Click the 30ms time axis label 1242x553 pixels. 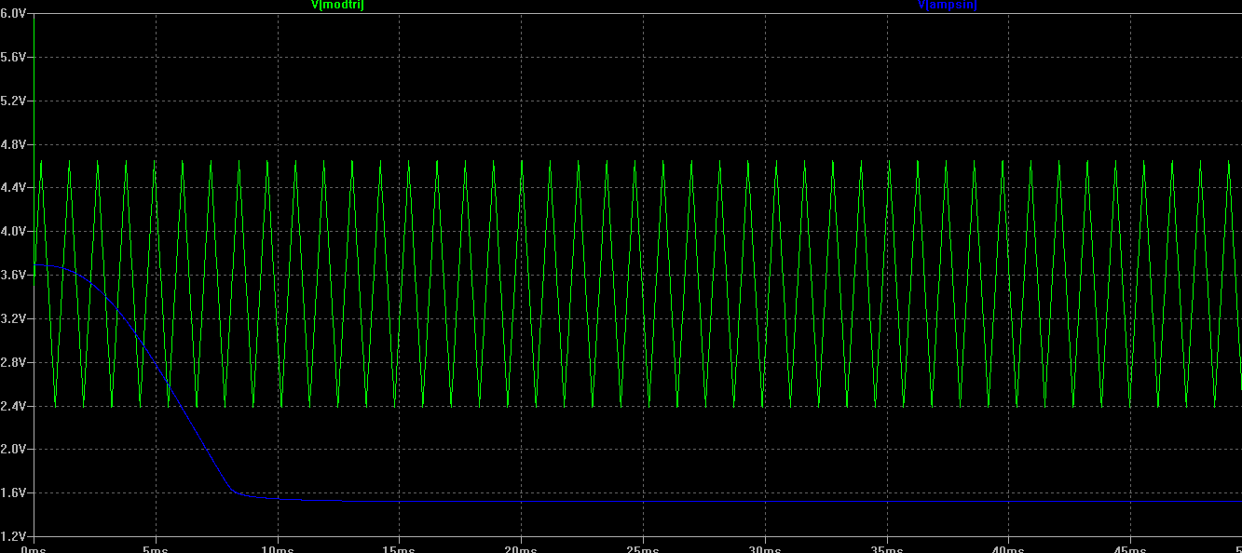[765, 546]
